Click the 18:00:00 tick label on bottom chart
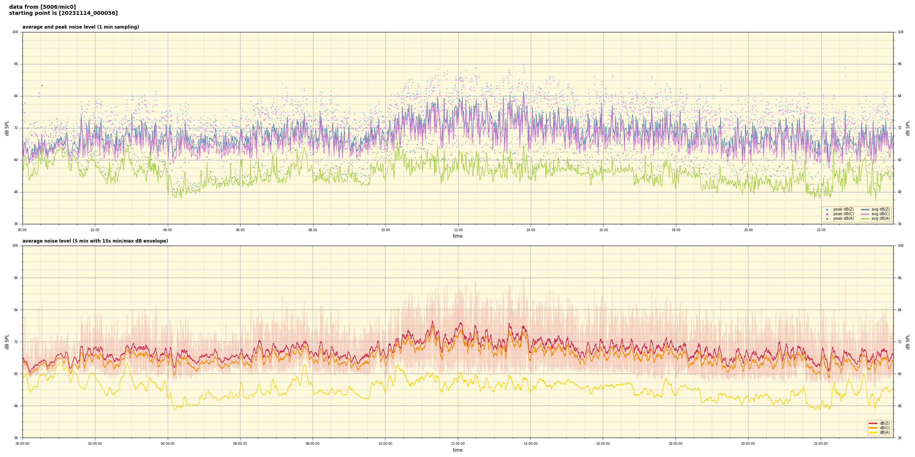This screenshot has width=915, height=457. pos(676,444)
